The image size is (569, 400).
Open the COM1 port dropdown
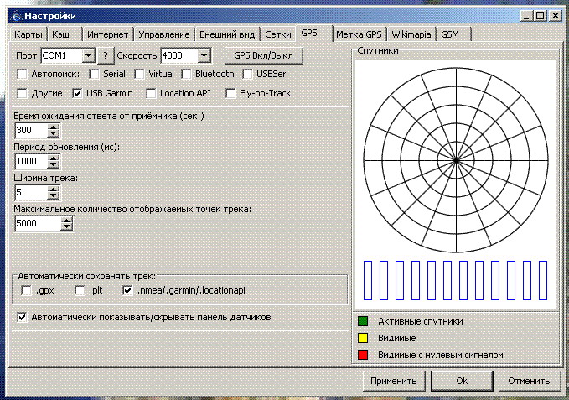88,55
